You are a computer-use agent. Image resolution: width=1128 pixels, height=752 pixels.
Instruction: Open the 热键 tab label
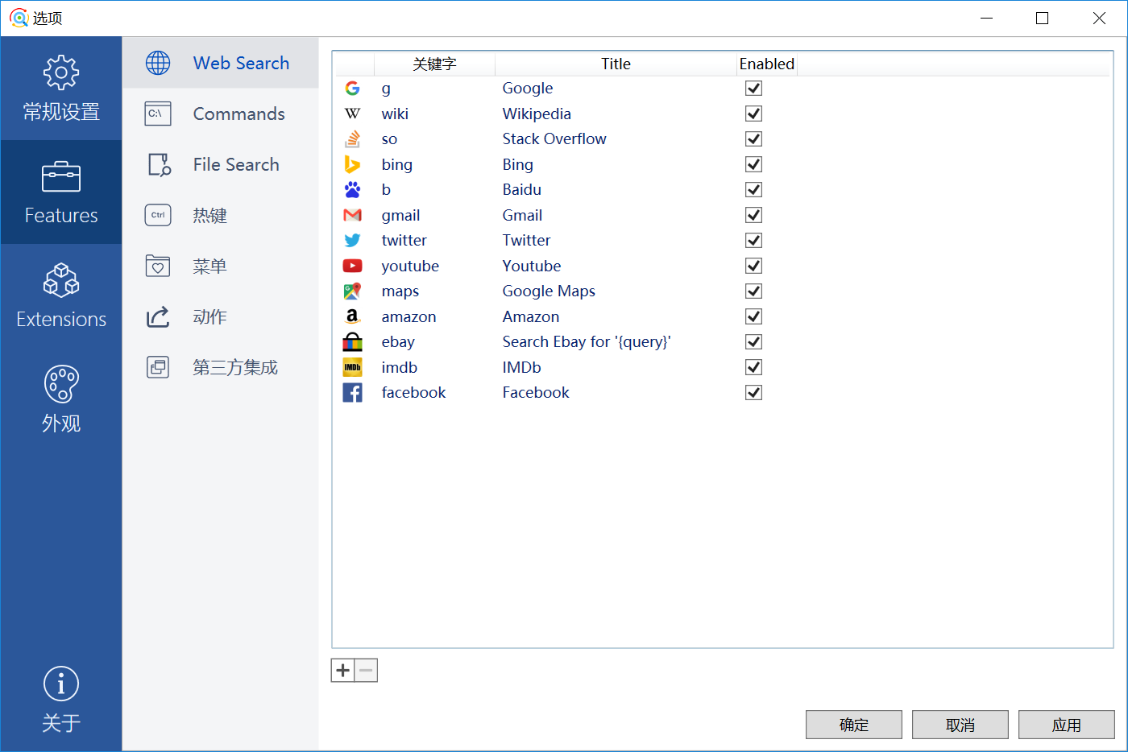pyautogui.click(x=209, y=215)
